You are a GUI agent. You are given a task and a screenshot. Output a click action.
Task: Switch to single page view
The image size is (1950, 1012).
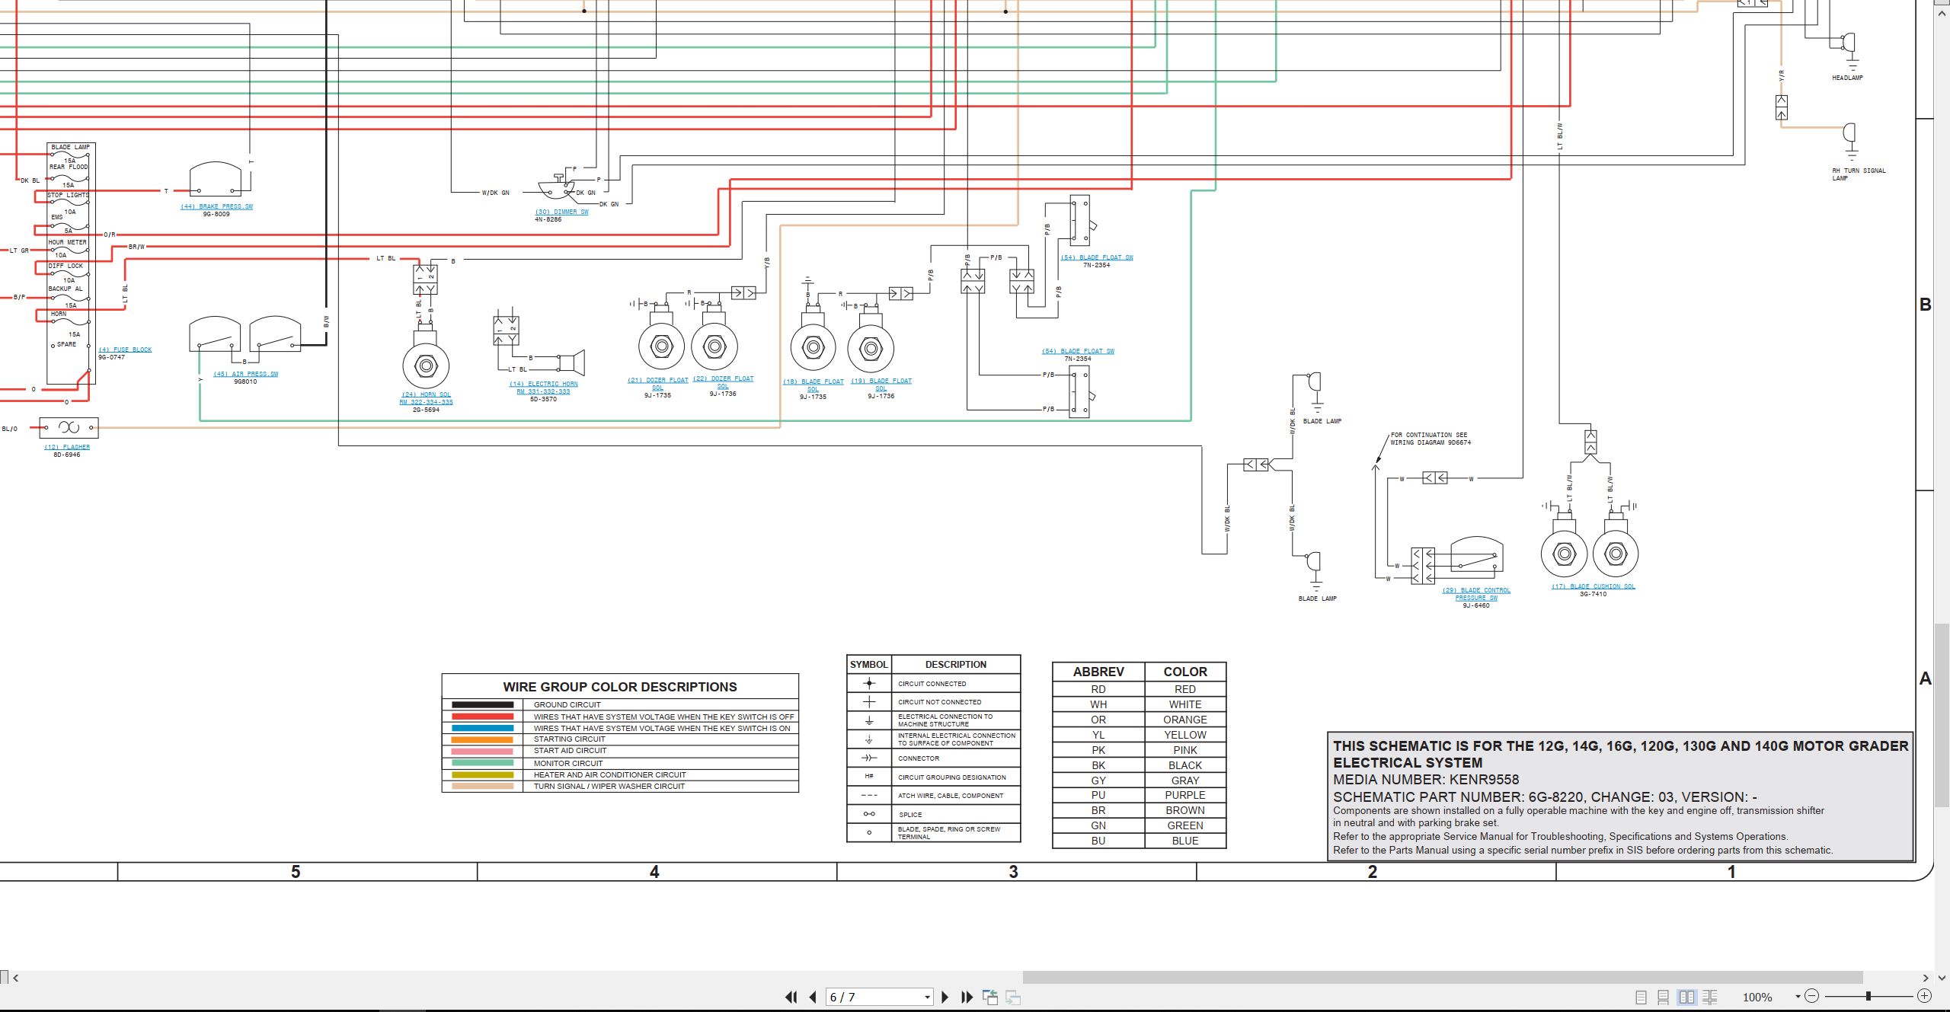coord(1642,997)
